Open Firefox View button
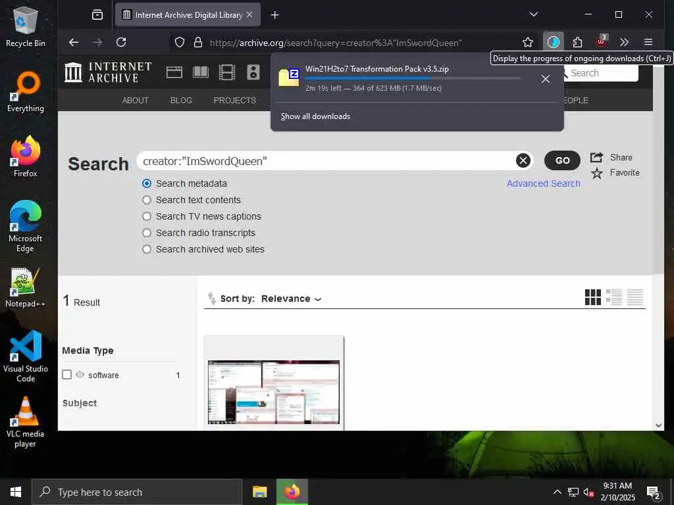Image resolution: width=674 pixels, height=505 pixels. tap(97, 15)
